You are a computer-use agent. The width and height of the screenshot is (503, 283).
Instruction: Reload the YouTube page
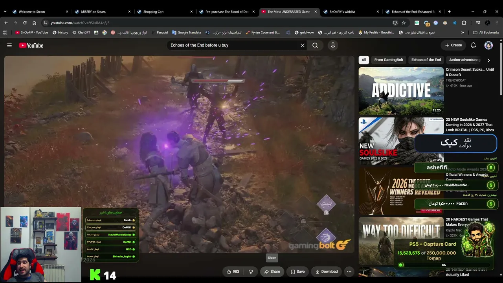coord(25,23)
